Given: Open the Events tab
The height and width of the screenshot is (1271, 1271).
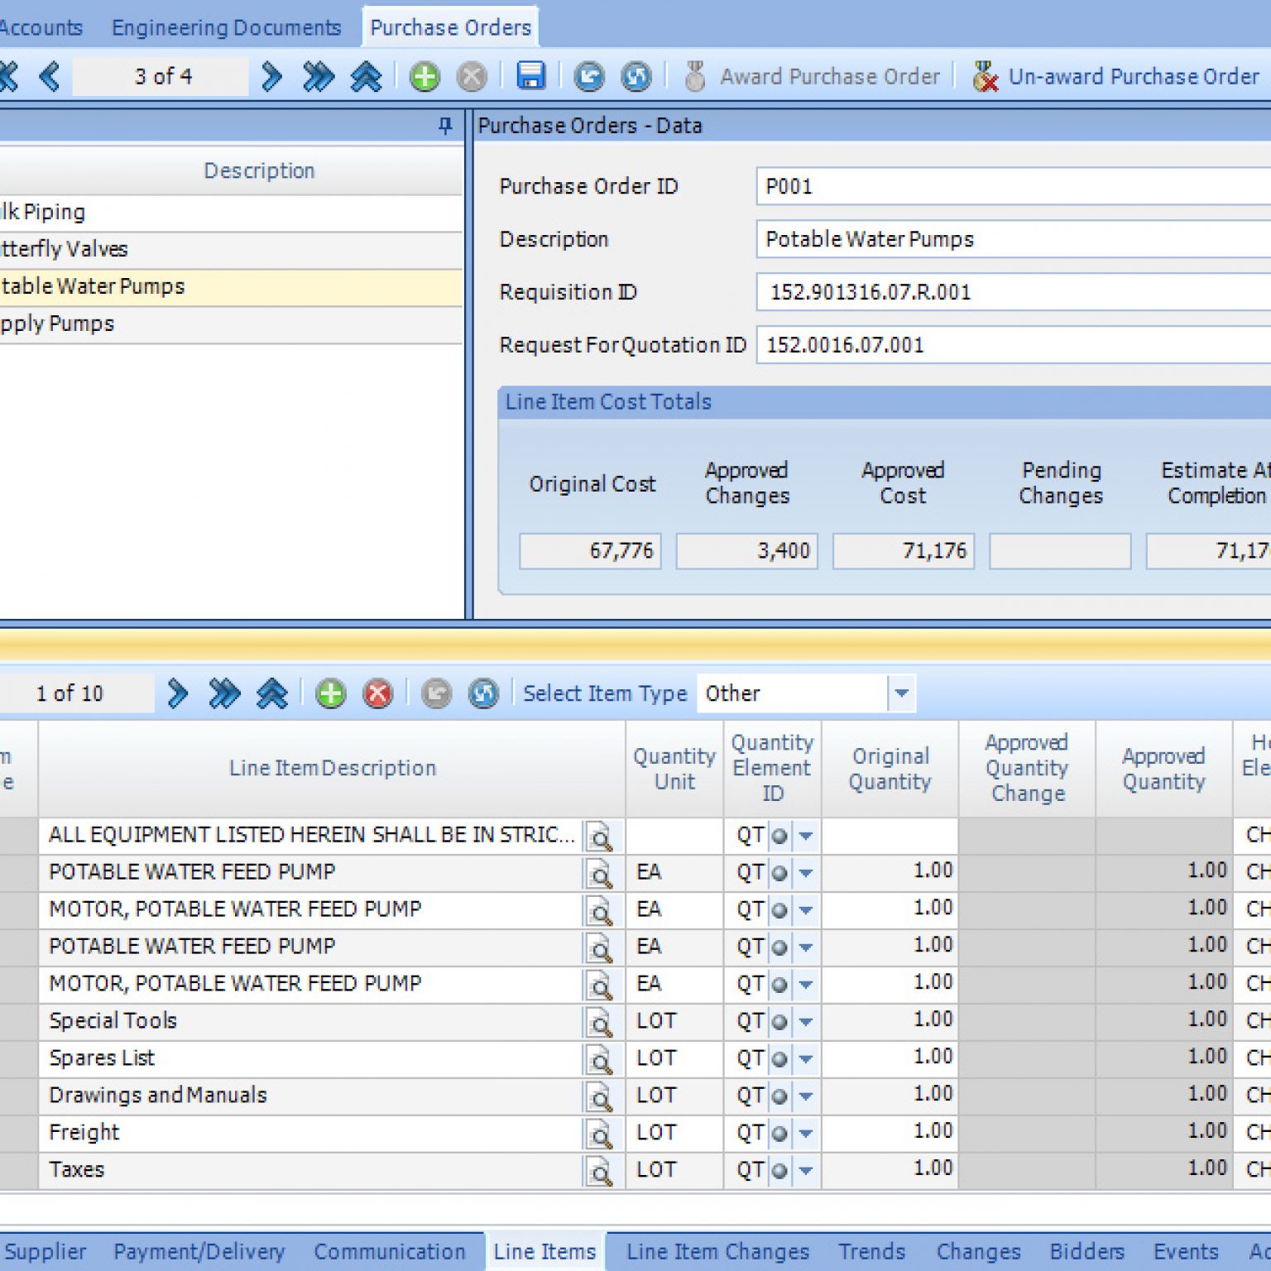Looking at the screenshot, I should point(1186,1252).
